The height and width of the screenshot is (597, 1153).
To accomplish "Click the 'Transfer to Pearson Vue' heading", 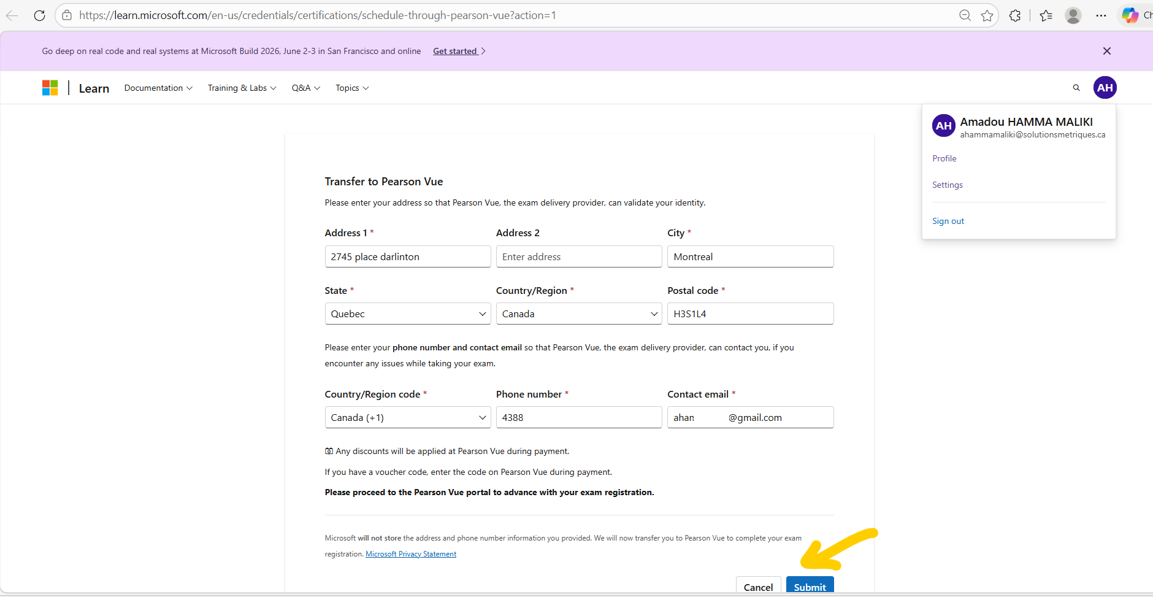I will tap(384, 182).
